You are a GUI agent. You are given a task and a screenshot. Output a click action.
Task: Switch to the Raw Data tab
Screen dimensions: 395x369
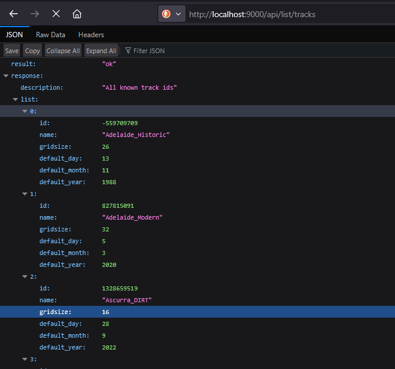click(x=50, y=35)
